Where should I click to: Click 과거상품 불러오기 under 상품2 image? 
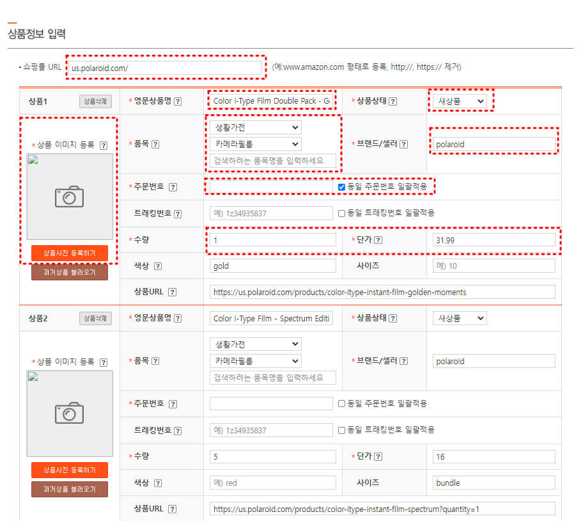point(69,489)
